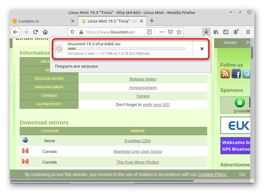Open the Firefox account menu
Image resolution: width=264 pixels, height=193 pixels.
[236, 32]
